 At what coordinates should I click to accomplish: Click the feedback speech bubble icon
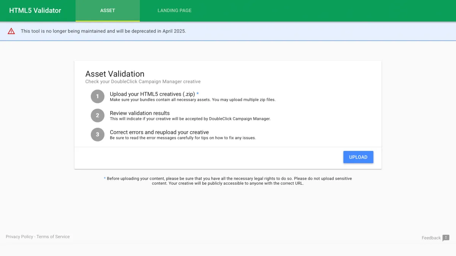tap(447, 238)
